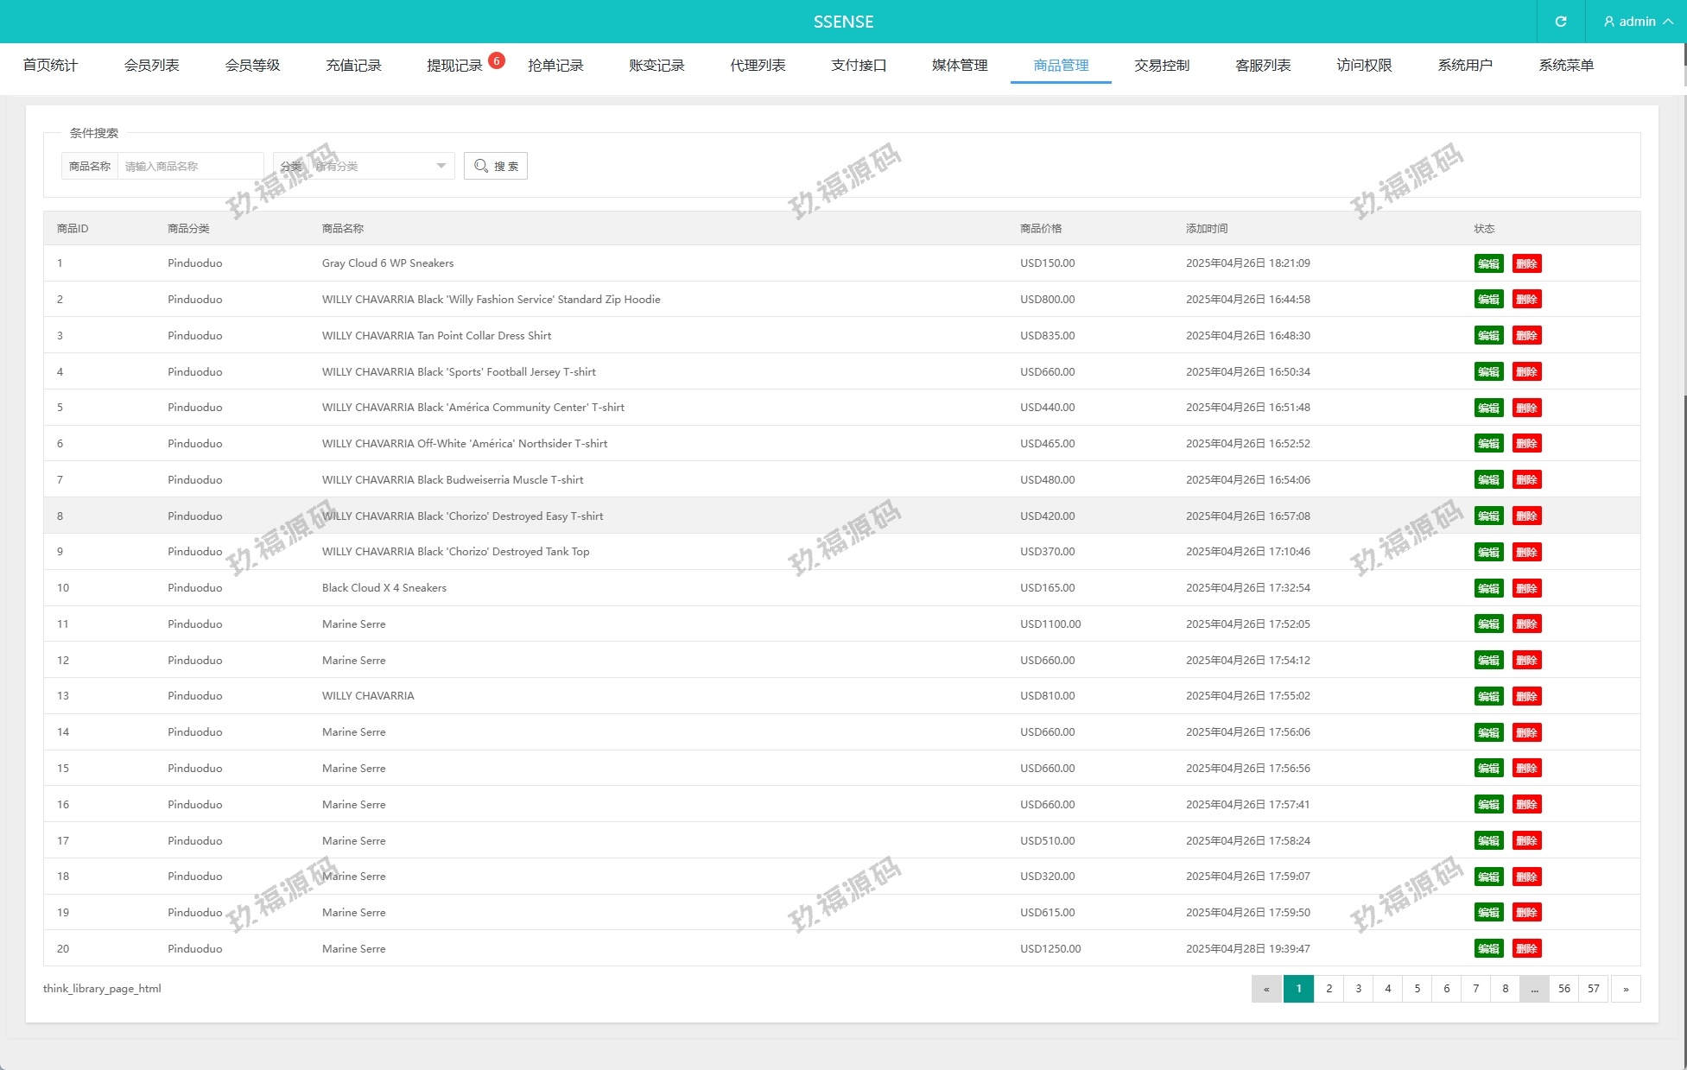Screen dimensions: 1687x1070
Task: Click the next page arrow »
Action: click(x=1625, y=989)
